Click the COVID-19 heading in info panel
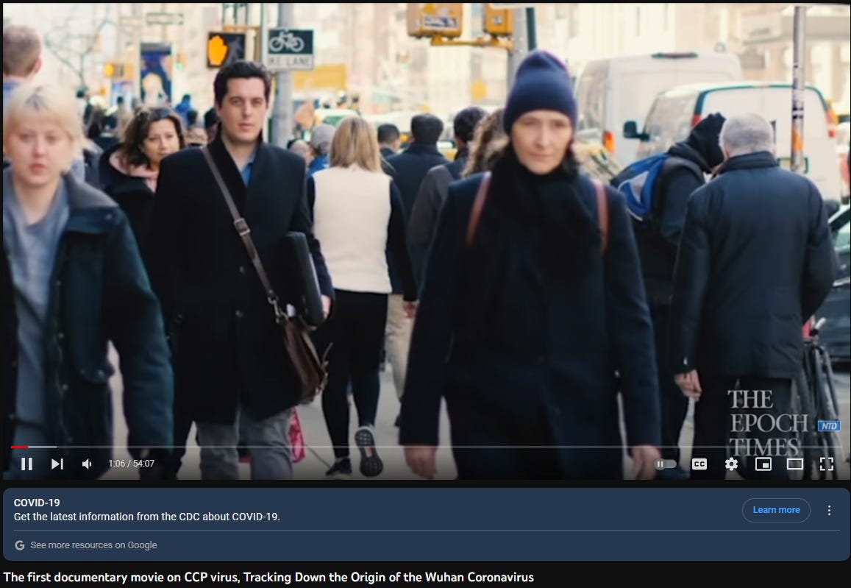851x588 pixels. pos(37,503)
